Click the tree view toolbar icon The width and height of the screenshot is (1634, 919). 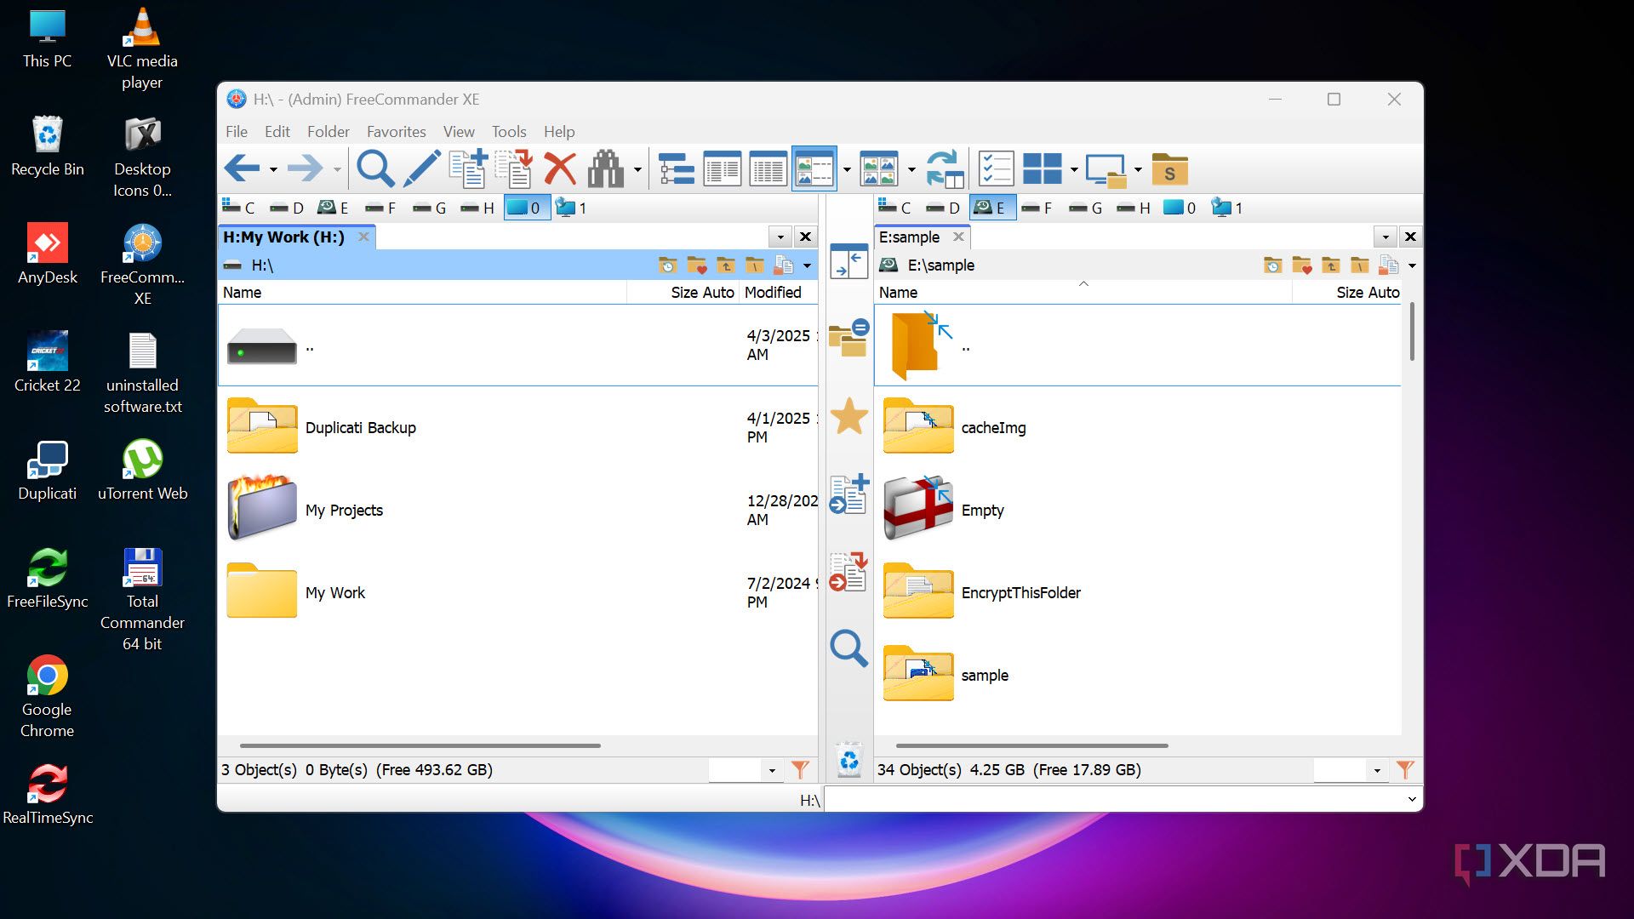(x=677, y=168)
